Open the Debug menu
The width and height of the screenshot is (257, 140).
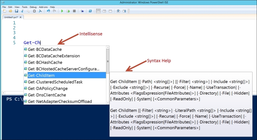click(33, 7)
